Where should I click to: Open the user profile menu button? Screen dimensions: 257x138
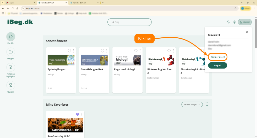click(x=244, y=22)
